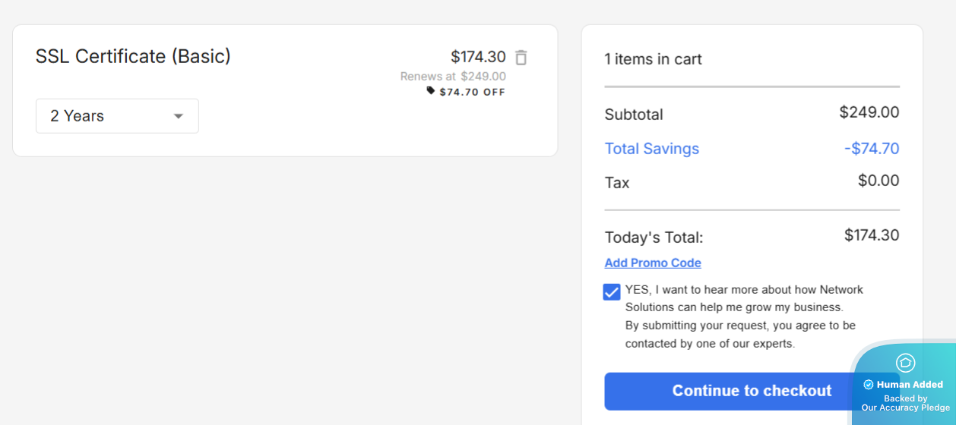This screenshot has height=425, width=956.
Task: Delete SSL Certificate using the trash icon
Action: click(x=521, y=58)
